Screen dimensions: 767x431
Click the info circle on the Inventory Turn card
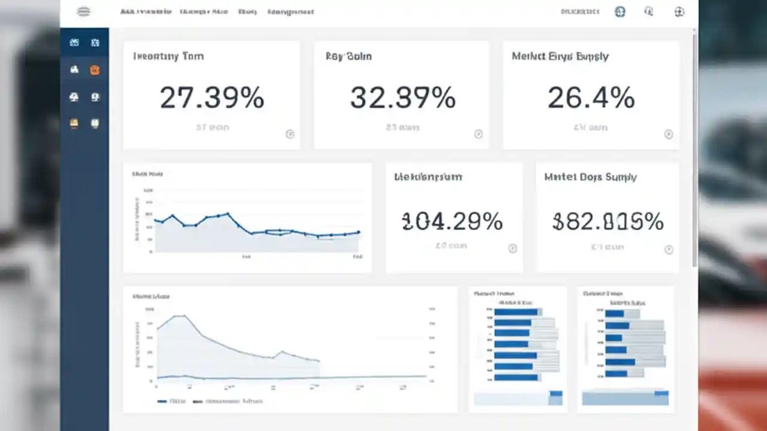(x=291, y=134)
